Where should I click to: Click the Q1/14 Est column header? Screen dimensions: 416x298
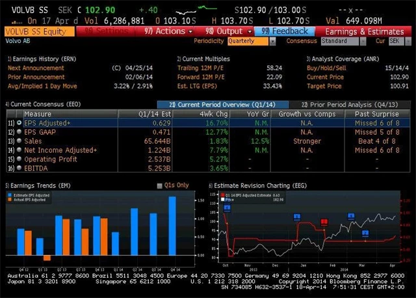tap(146, 114)
